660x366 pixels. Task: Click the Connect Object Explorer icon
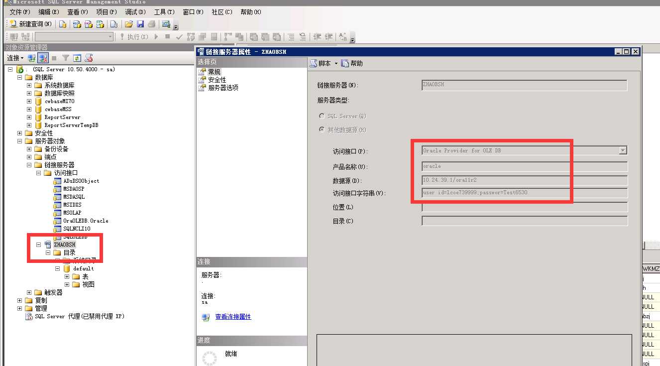click(31, 58)
